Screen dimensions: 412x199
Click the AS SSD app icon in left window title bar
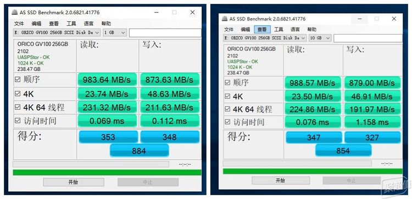pyautogui.click(x=14, y=12)
